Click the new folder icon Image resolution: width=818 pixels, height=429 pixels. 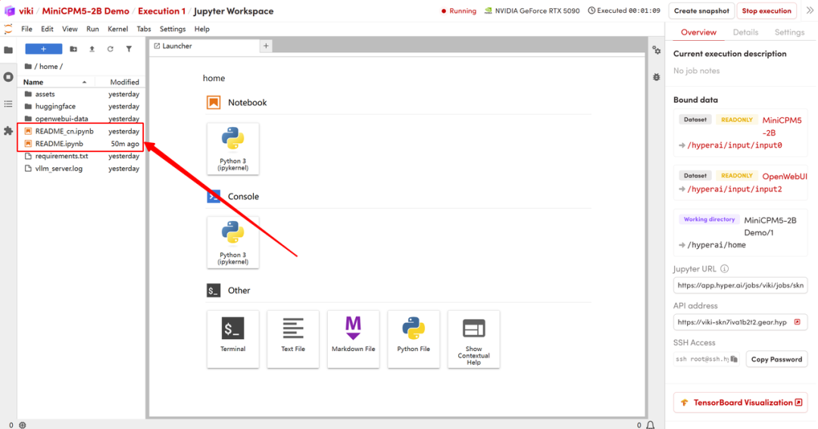click(73, 49)
